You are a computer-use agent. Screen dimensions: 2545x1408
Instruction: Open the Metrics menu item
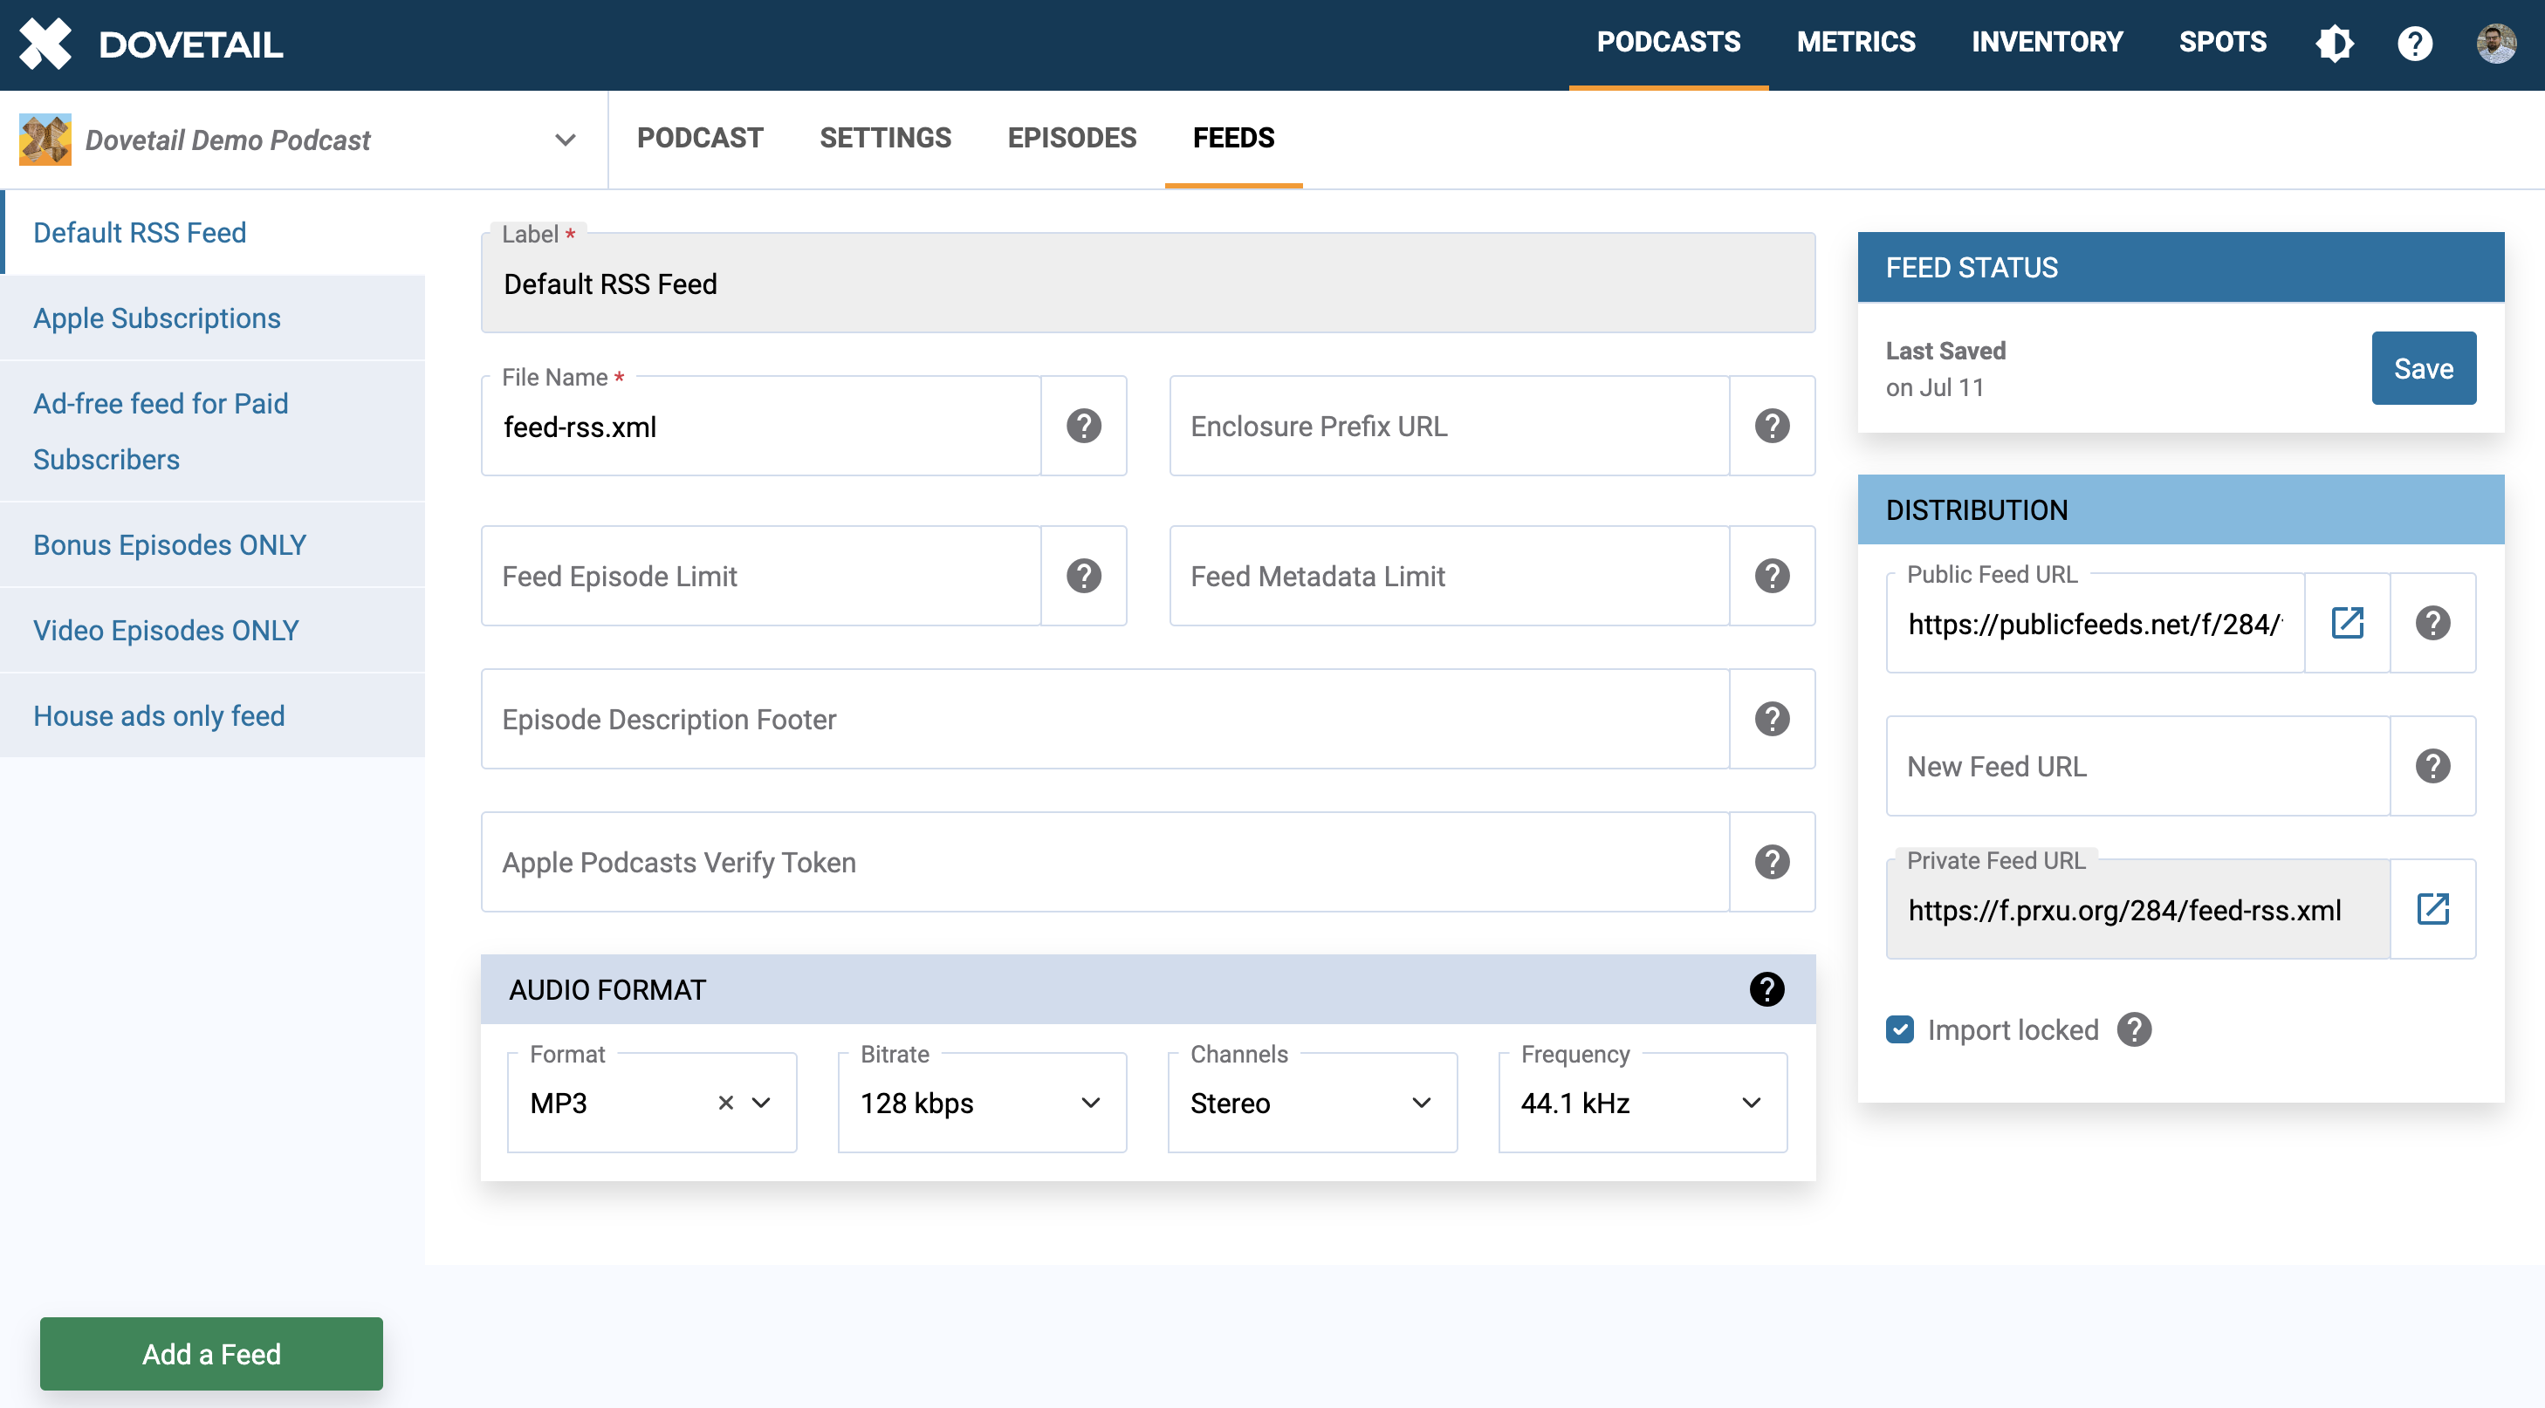(x=1856, y=42)
